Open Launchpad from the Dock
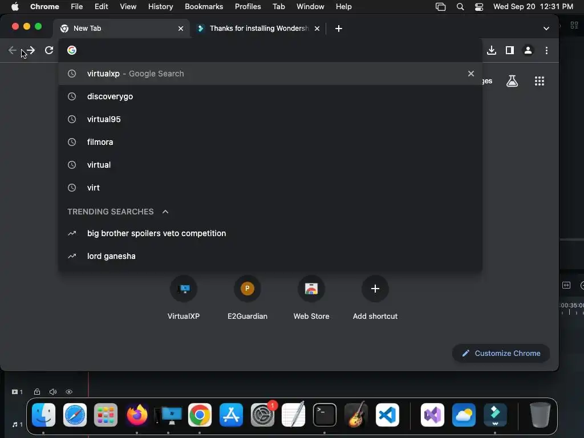The width and height of the screenshot is (584, 438). coord(106,415)
